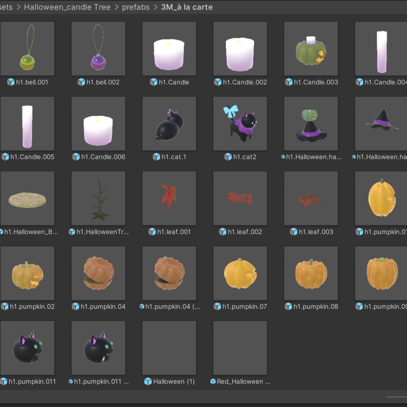
Task: Click the prefab labeled exactly h1.Candle
Action: point(169,49)
